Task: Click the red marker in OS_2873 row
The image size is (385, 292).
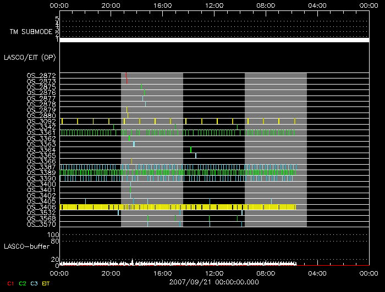Action: pyautogui.click(x=127, y=81)
